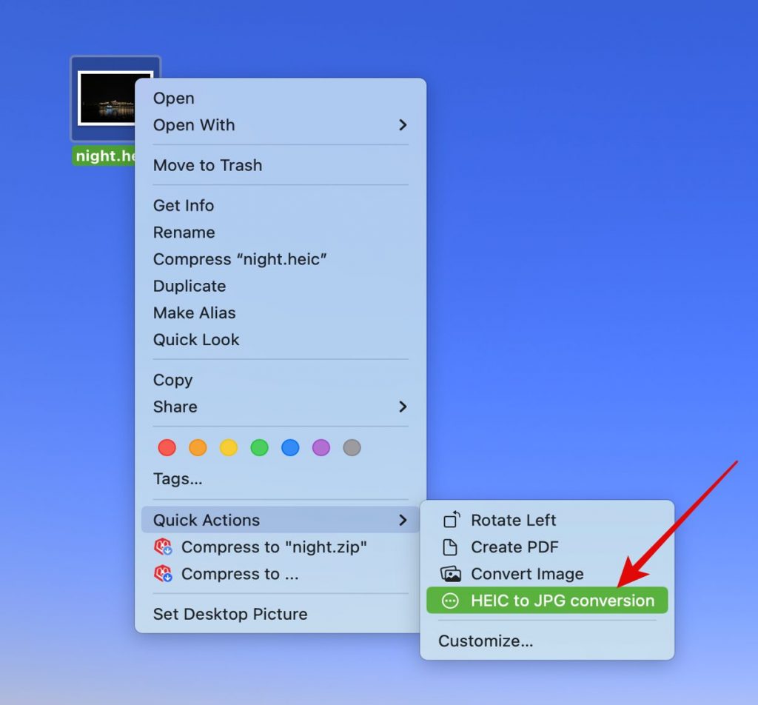This screenshot has height=705, width=758.
Task: Apply the purple color tag
Action: tap(321, 447)
